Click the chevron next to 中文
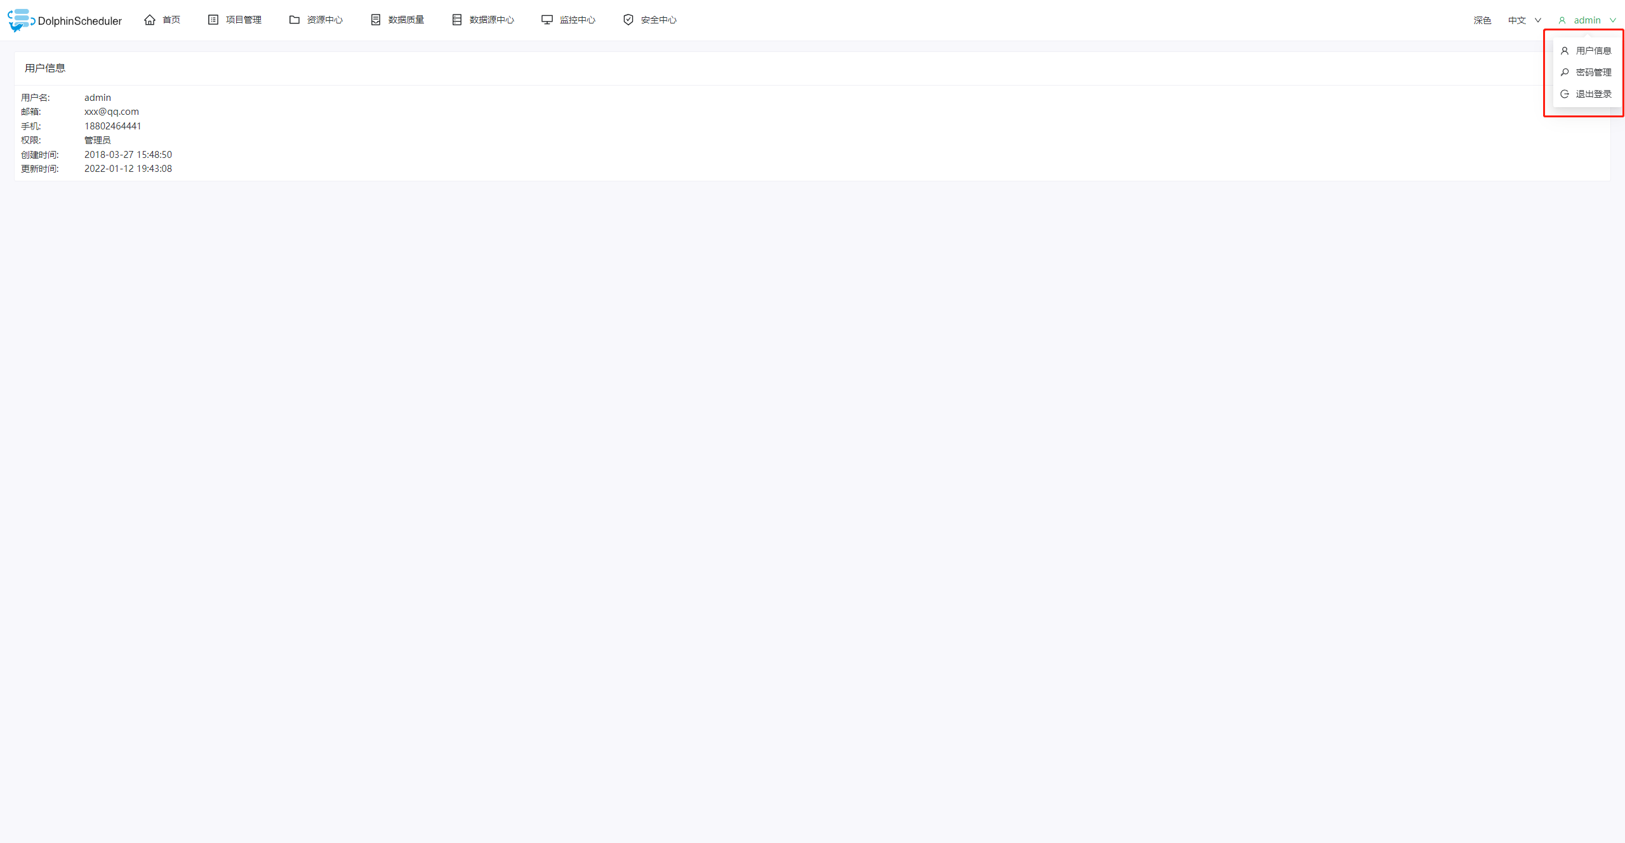This screenshot has height=843, width=1625. click(1538, 20)
